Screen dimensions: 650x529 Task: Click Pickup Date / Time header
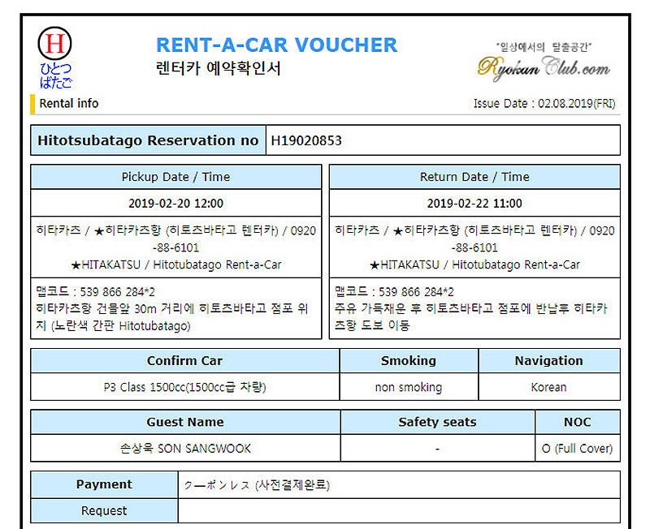pyautogui.click(x=175, y=177)
